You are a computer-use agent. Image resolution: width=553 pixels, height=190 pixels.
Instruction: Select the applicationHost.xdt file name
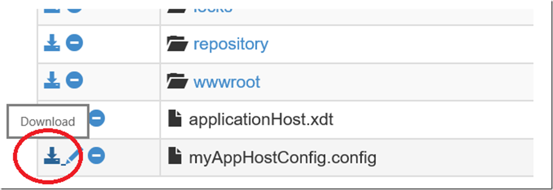point(261,119)
